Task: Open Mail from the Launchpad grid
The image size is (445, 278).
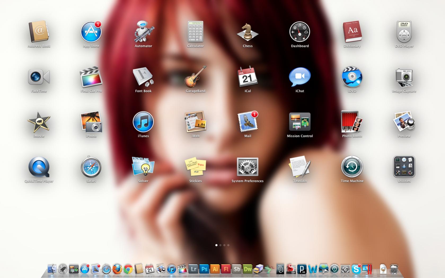Action: 248,122
